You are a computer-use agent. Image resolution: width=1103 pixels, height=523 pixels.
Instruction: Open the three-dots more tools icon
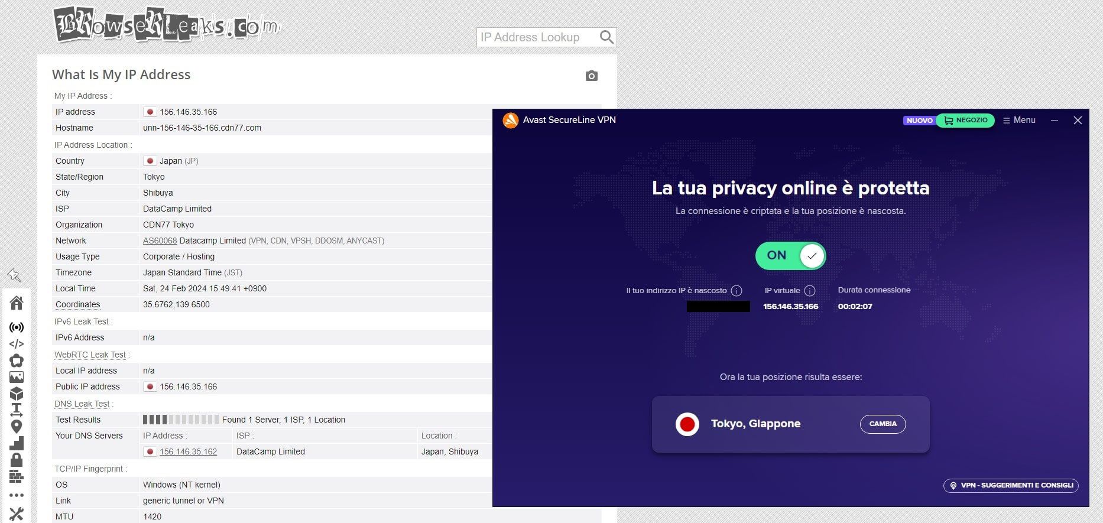click(x=17, y=495)
